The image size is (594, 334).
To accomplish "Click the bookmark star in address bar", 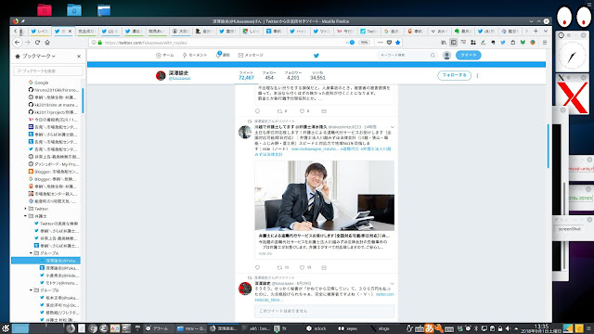I will click(398, 43).
